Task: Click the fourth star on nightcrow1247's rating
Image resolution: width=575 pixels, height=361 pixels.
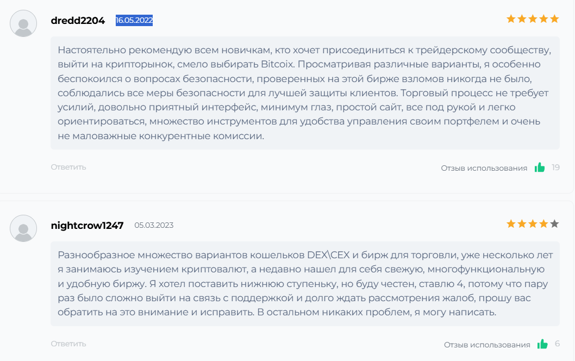Action: click(x=542, y=222)
